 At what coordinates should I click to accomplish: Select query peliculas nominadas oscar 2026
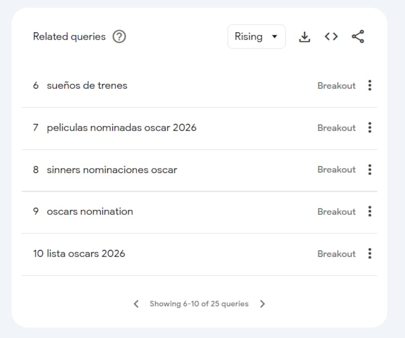point(121,128)
